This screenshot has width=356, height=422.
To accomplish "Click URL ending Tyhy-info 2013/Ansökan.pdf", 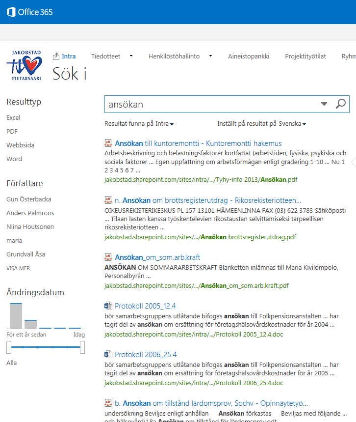I will coord(201,179).
